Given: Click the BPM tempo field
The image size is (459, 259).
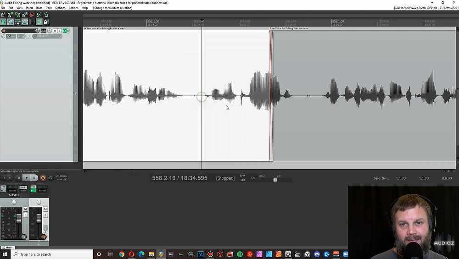Looking at the screenshot, I should tap(242, 180).
